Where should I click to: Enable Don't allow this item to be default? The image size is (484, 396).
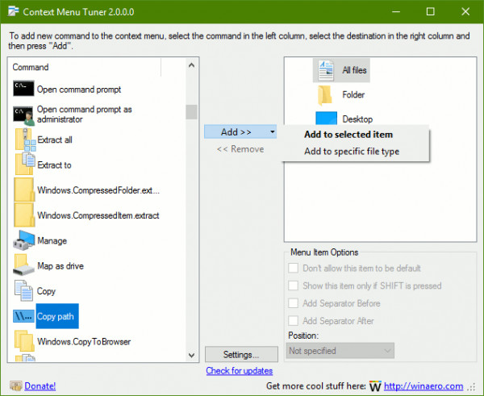tap(294, 268)
